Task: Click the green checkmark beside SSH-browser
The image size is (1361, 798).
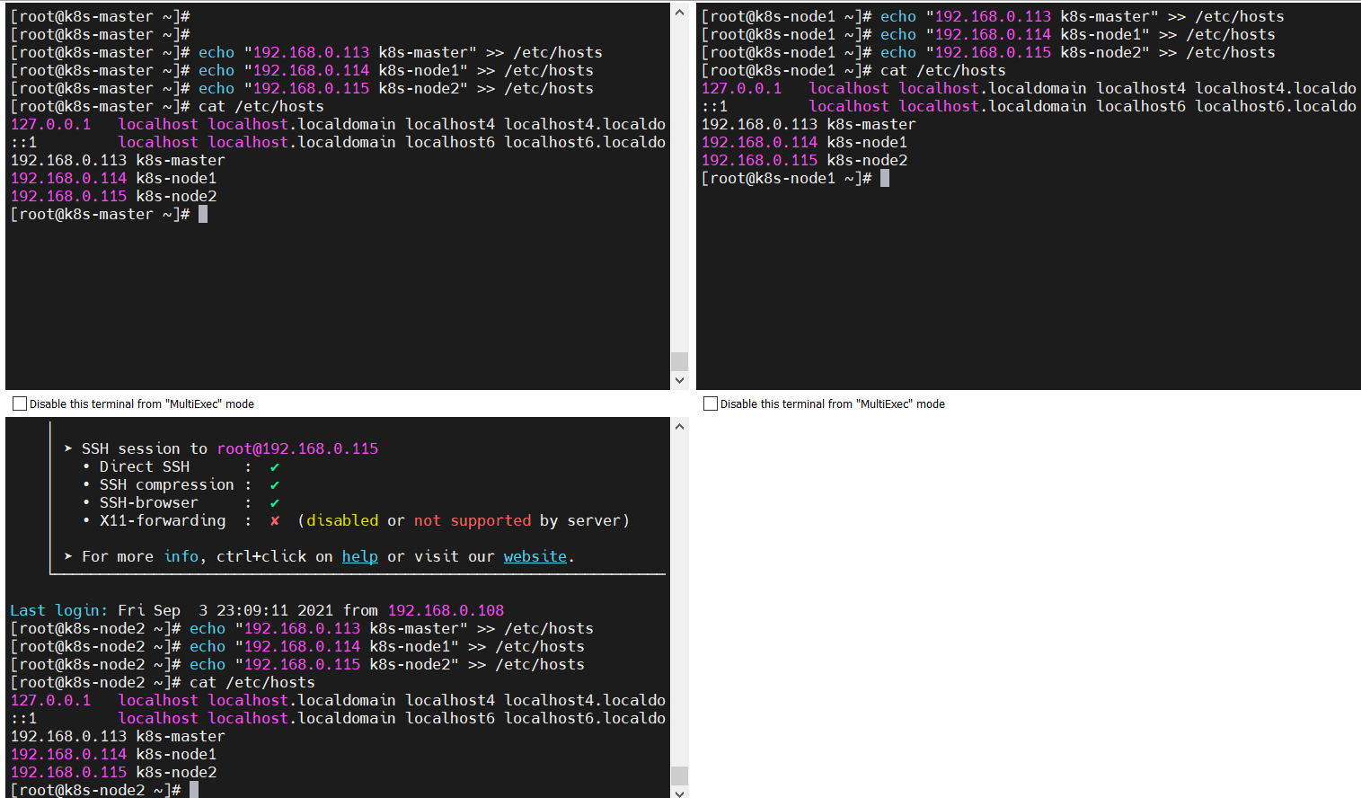Action: tap(275, 502)
